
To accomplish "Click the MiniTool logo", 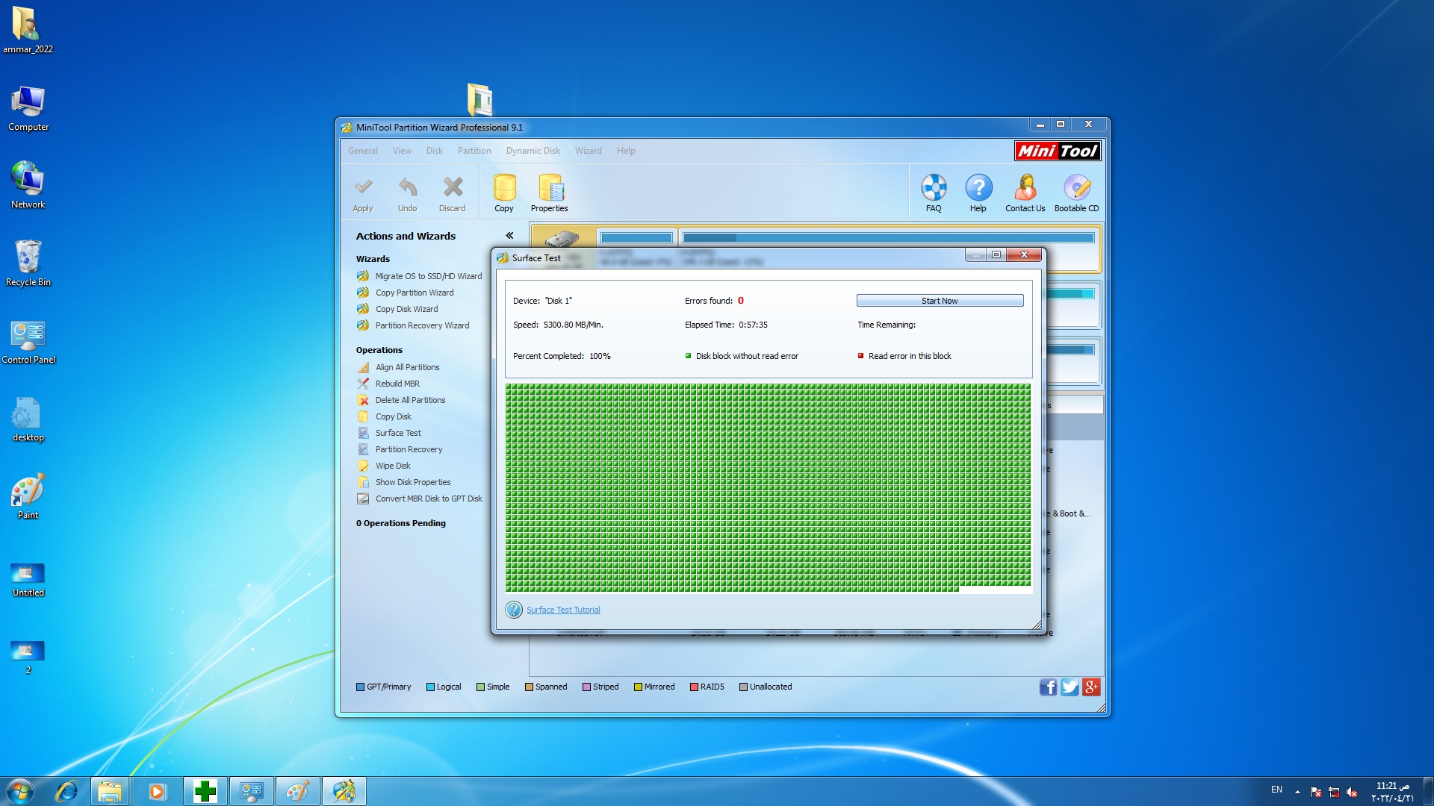I will coord(1058,151).
